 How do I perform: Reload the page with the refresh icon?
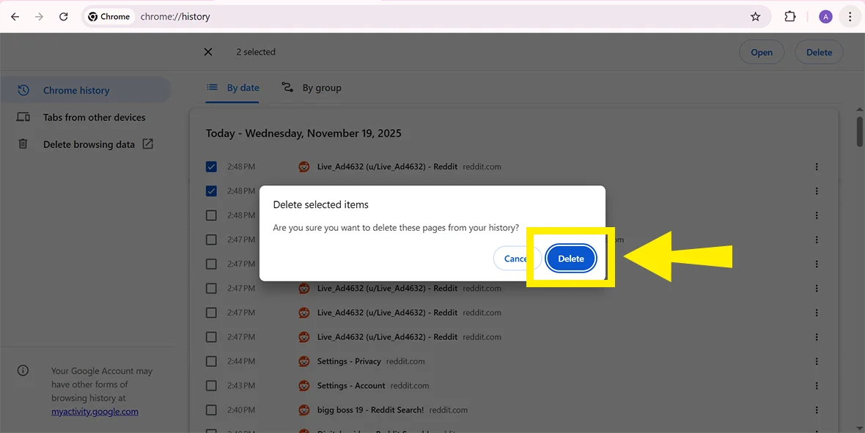click(64, 17)
